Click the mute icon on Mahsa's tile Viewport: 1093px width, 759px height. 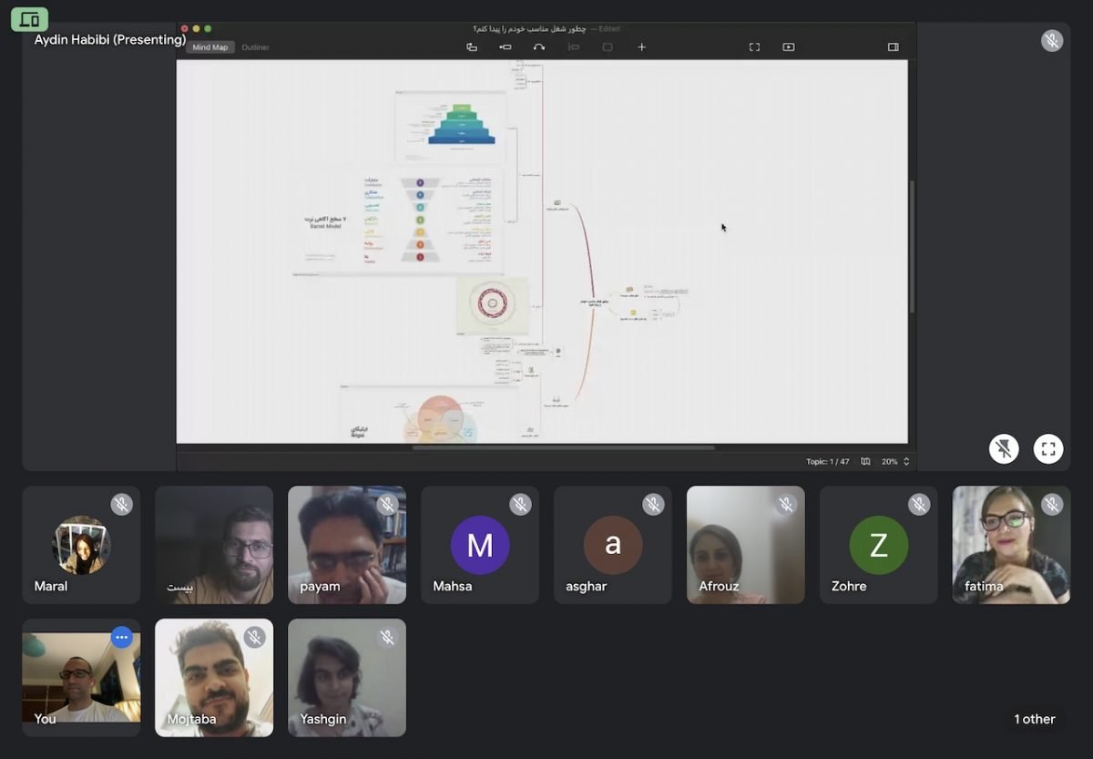[521, 505]
